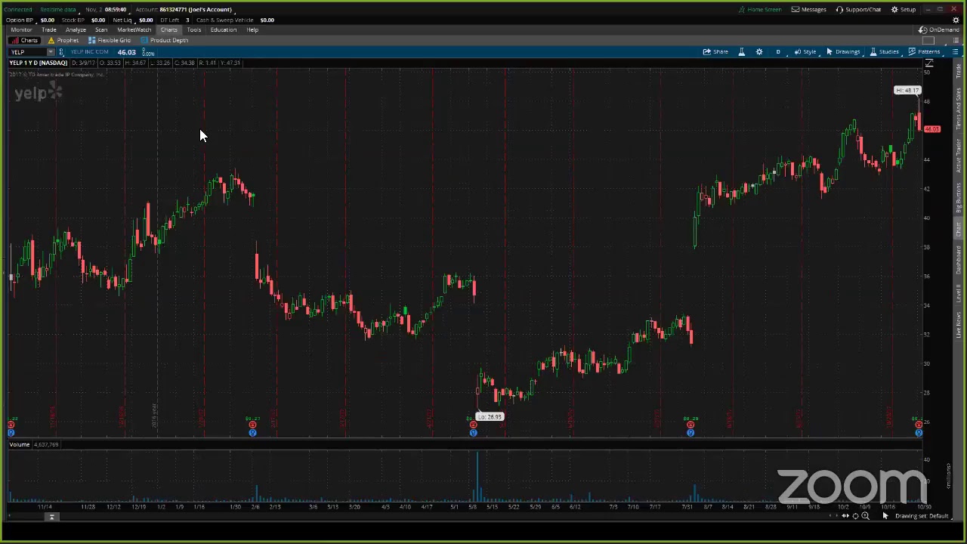Click the Realtime data label
The height and width of the screenshot is (544, 967).
(x=57, y=10)
